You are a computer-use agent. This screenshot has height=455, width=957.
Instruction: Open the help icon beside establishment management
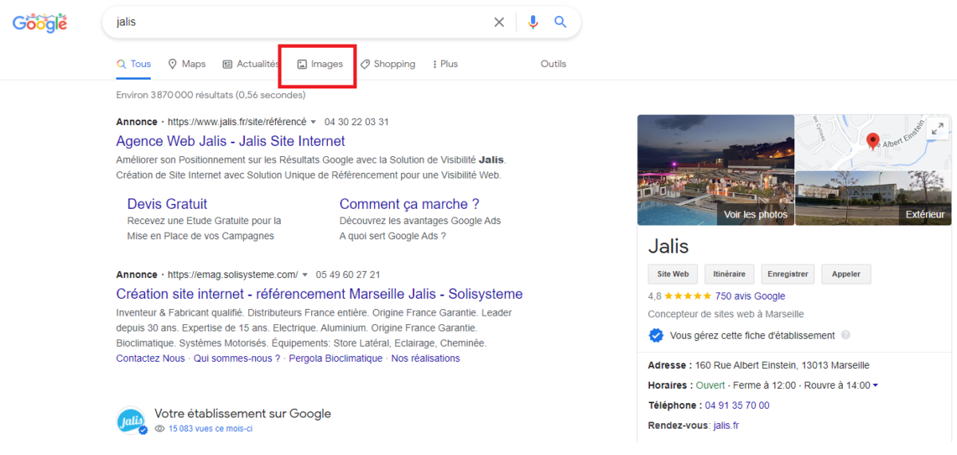coord(845,335)
